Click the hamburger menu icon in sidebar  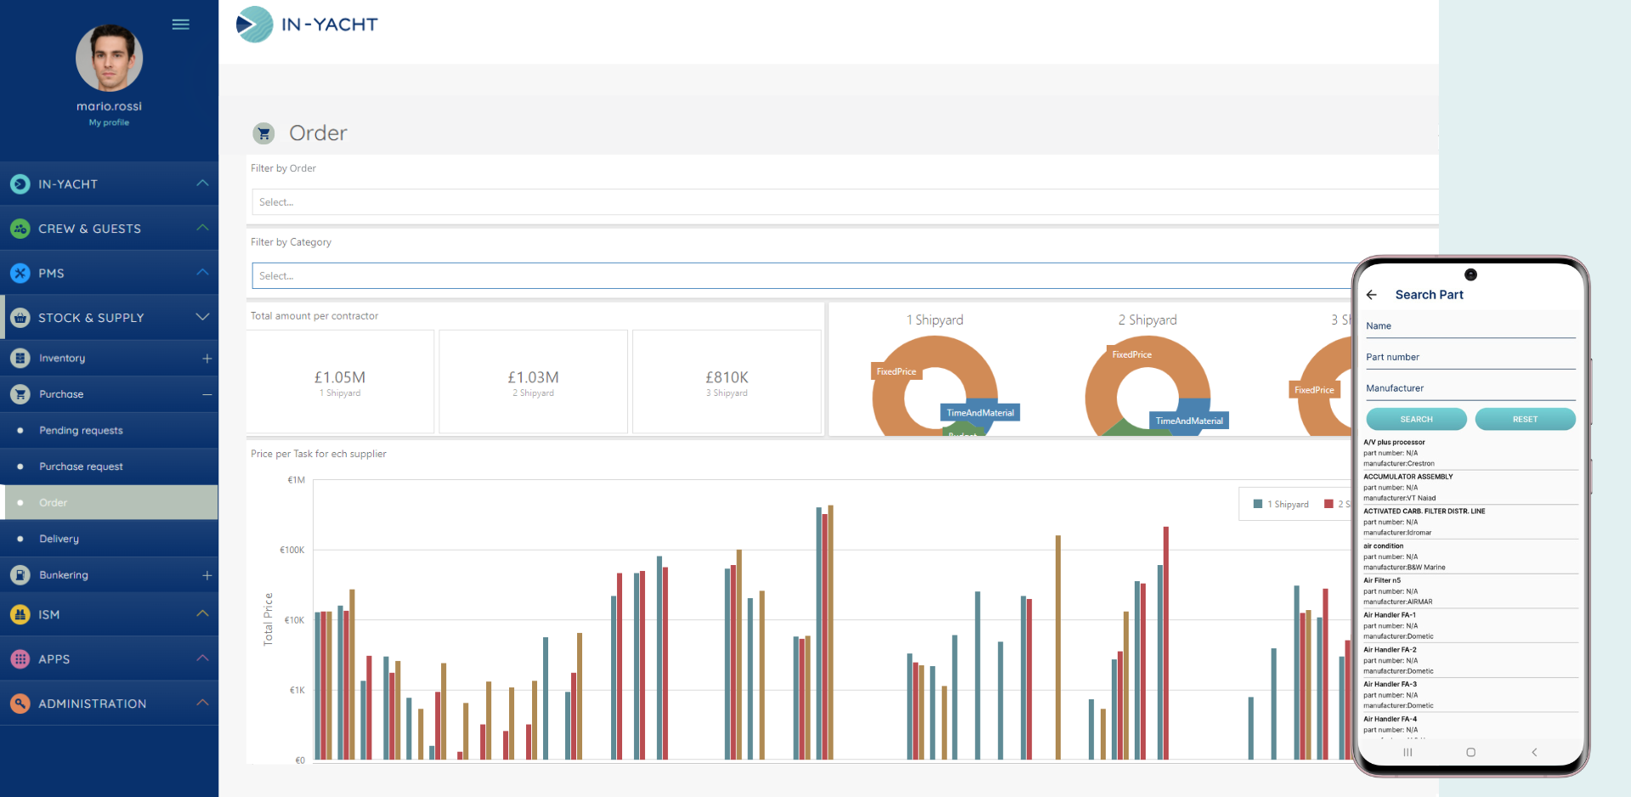click(180, 25)
